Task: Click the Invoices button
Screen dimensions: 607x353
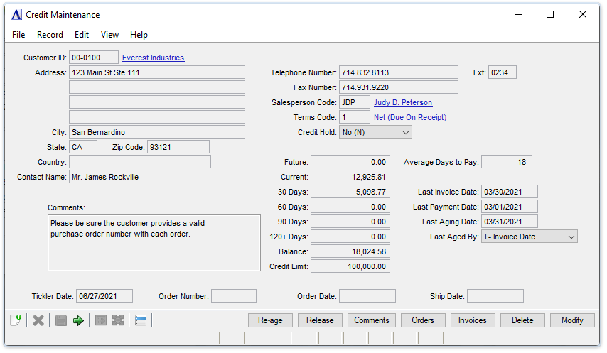Action: [x=473, y=320]
